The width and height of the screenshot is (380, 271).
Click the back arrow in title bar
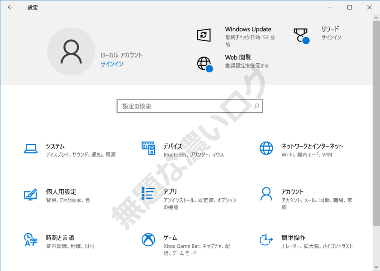tap(10, 7)
